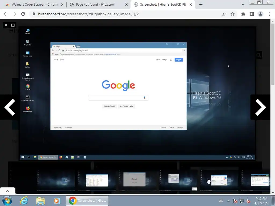Click the muted volume tray icon
This screenshot has height=206, width=275.
(x=248, y=201)
